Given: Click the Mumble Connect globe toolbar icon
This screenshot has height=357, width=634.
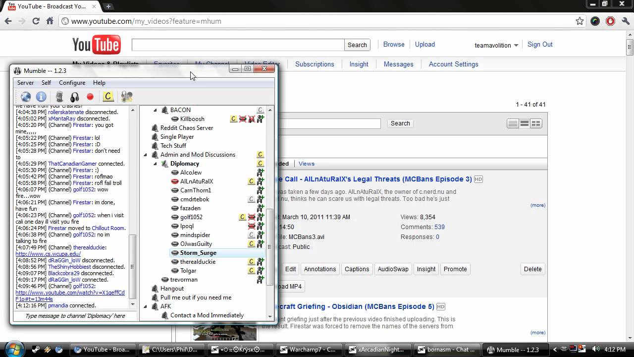Looking at the screenshot, I should click(x=26, y=97).
